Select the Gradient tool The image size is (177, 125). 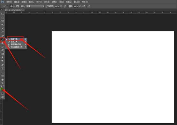click(x=3, y=54)
